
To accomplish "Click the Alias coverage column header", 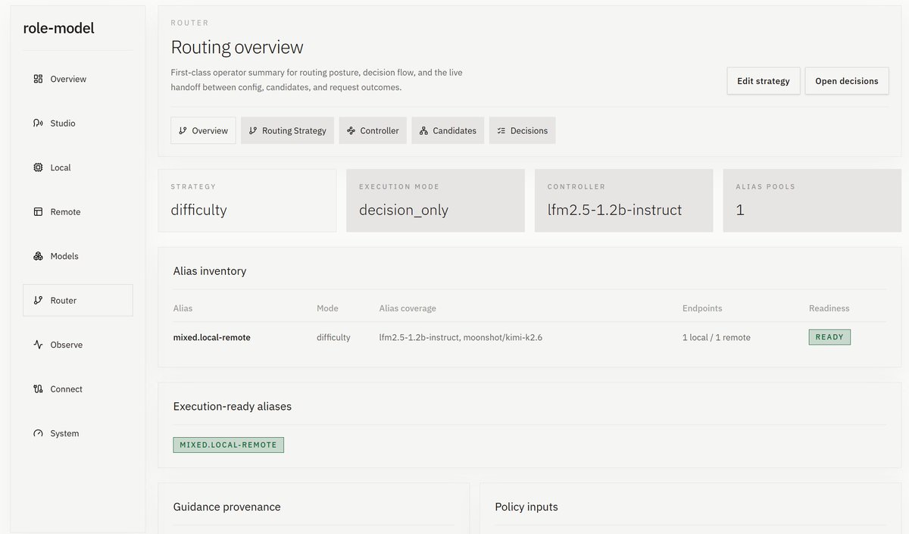I will (x=408, y=308).
